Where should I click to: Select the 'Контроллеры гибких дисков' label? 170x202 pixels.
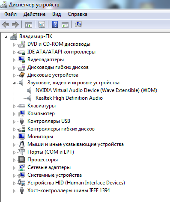click(61, 129)
